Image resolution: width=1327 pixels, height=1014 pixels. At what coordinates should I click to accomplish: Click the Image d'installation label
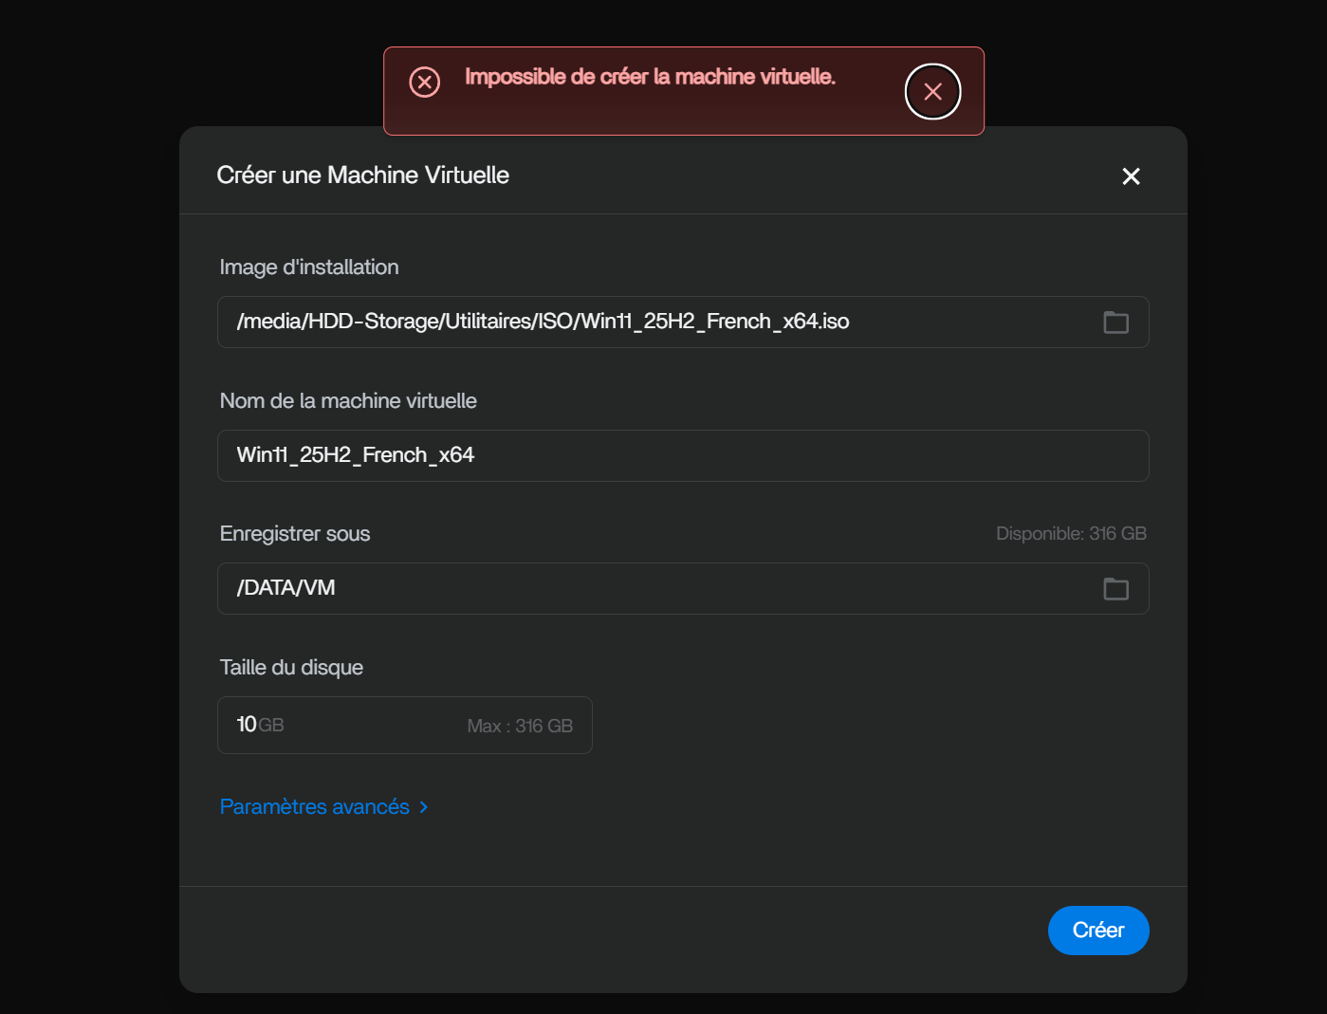pos(309,267)
